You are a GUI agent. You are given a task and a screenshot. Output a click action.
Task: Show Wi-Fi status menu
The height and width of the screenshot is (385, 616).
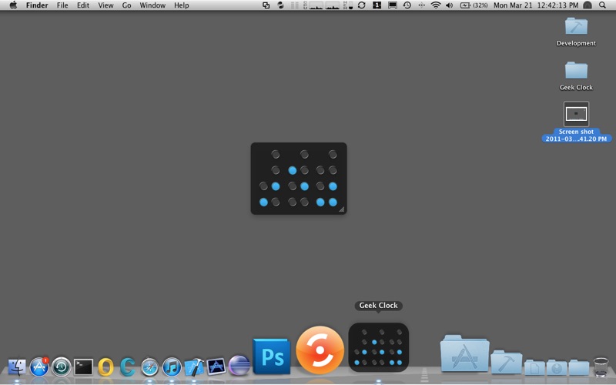(436, 5)
